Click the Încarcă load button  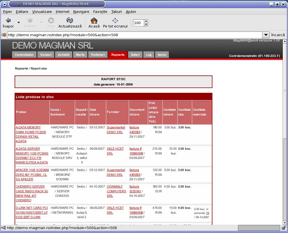[x=278, y=35]
